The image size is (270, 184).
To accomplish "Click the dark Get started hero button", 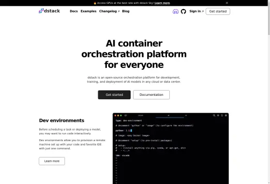I will [x=114, y=95].
